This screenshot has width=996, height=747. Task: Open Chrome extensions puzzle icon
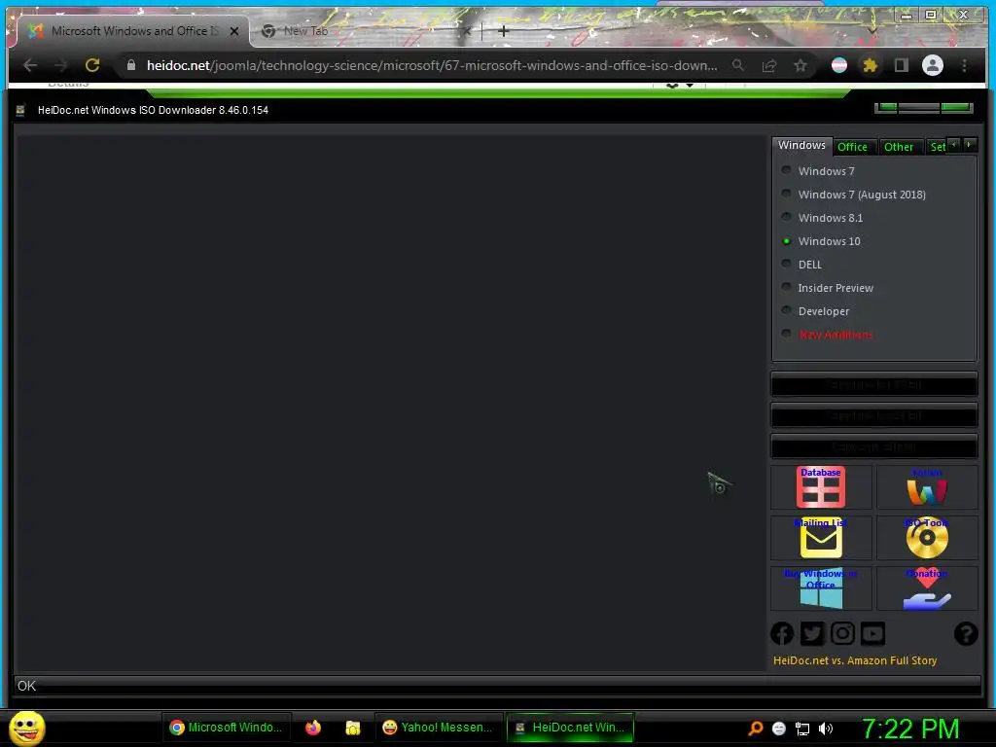coord(871,65)
